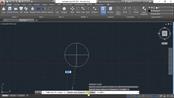Switch to the Insert ribbon tab
The height and width of the screenshot is (98, 174).
coord(24,4)
